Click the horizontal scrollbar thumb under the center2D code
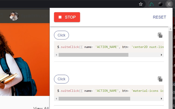Image resolution: width=175 pixels, height=109 pixels. pos(94,55)
